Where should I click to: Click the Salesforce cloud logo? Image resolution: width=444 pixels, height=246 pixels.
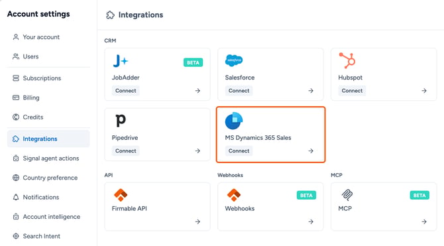(234, 60)
